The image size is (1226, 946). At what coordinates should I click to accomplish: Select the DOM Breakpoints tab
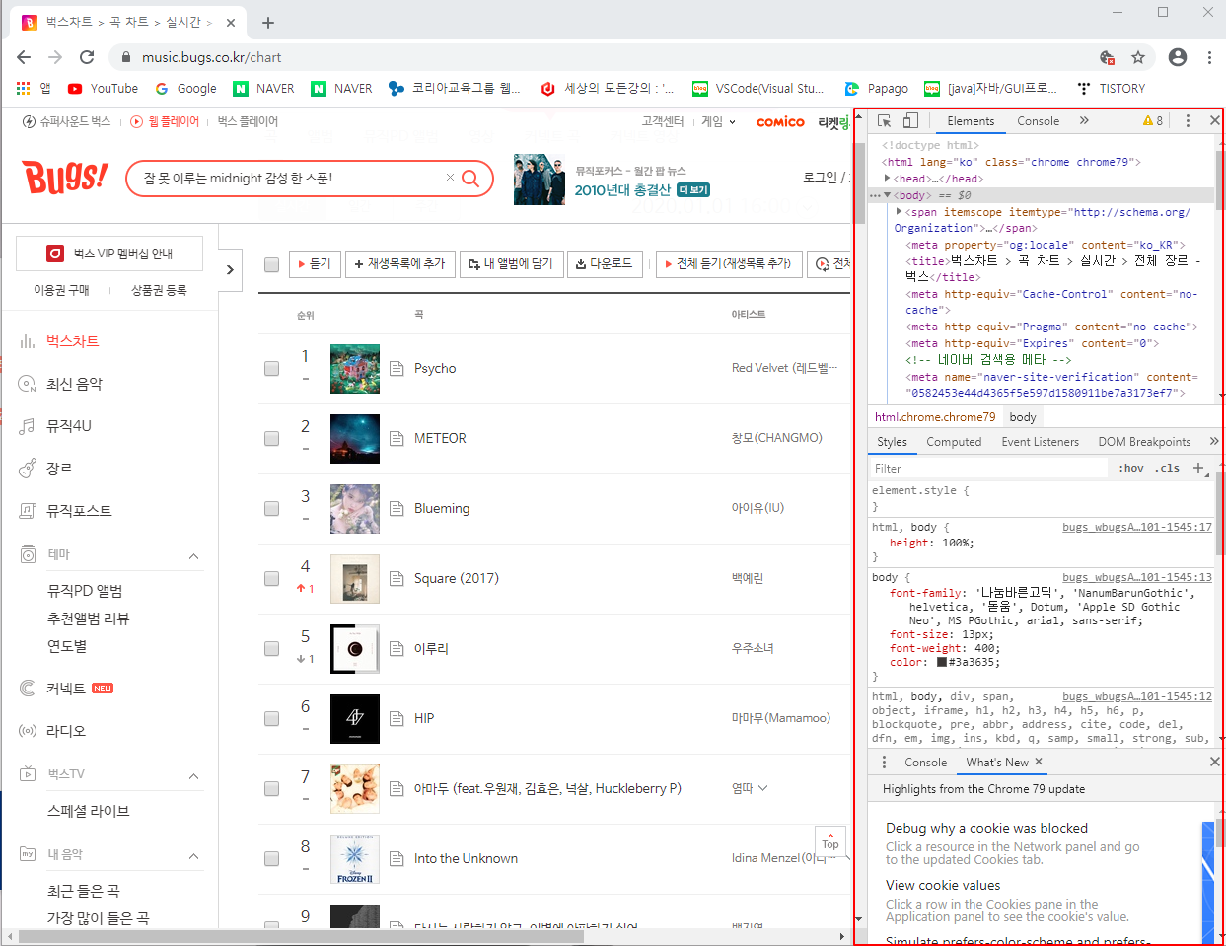(x=1144, y=442)
